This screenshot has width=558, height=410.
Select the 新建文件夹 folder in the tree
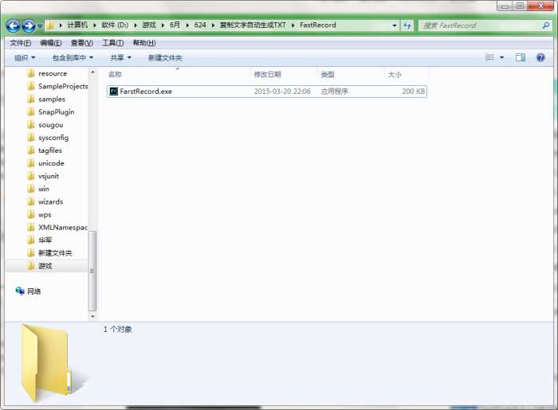(x=55, y=253)
